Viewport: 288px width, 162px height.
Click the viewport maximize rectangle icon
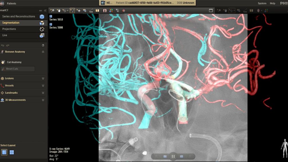(211, 10)
